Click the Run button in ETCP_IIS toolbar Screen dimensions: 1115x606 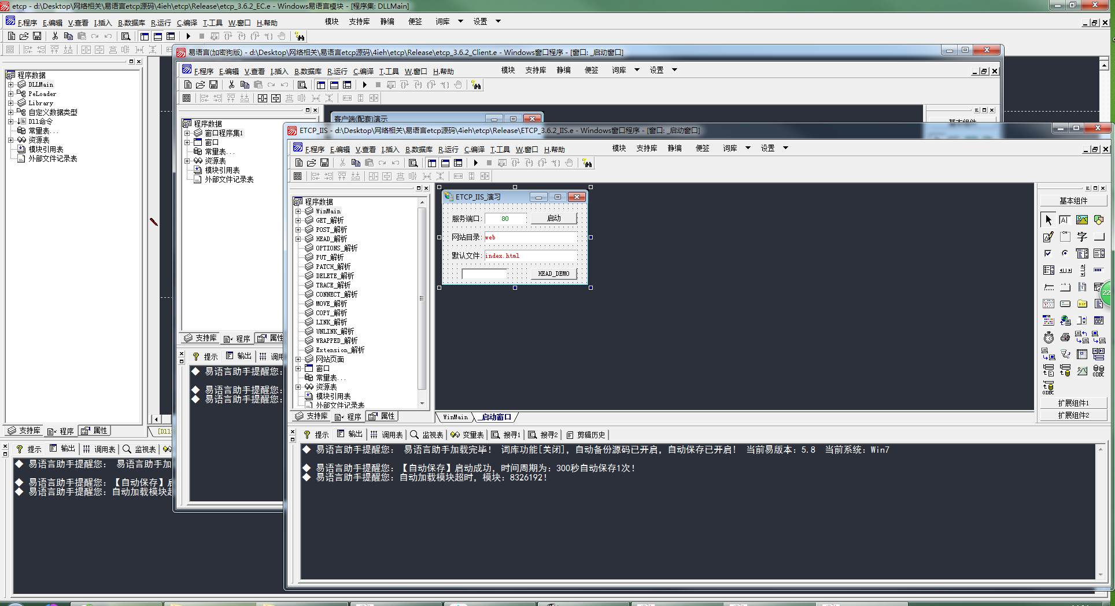476,163
